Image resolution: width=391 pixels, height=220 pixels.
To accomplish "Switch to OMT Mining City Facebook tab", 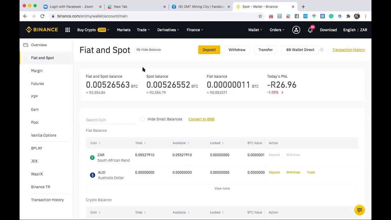I will [x=201, y=6].
